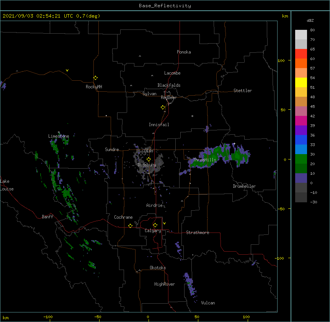Image resolution: width=330 pixels, height=322 pixels.
Task: Click the HighRiver label
Action: click(165, 284)
